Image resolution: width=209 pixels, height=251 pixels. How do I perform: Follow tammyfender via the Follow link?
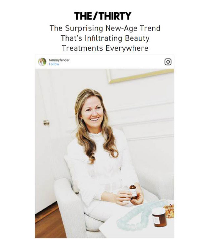pyautogui.click(x=54, y=64)
